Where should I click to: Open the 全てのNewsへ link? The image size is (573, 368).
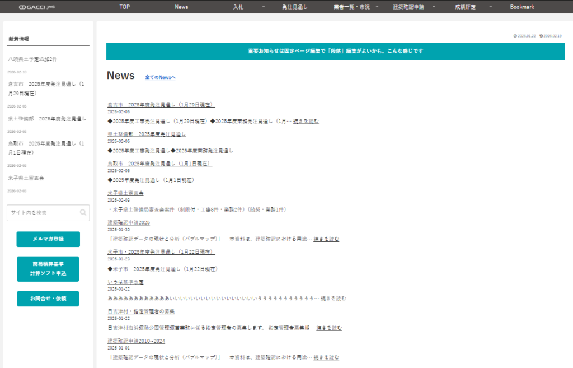click(160, 77)
